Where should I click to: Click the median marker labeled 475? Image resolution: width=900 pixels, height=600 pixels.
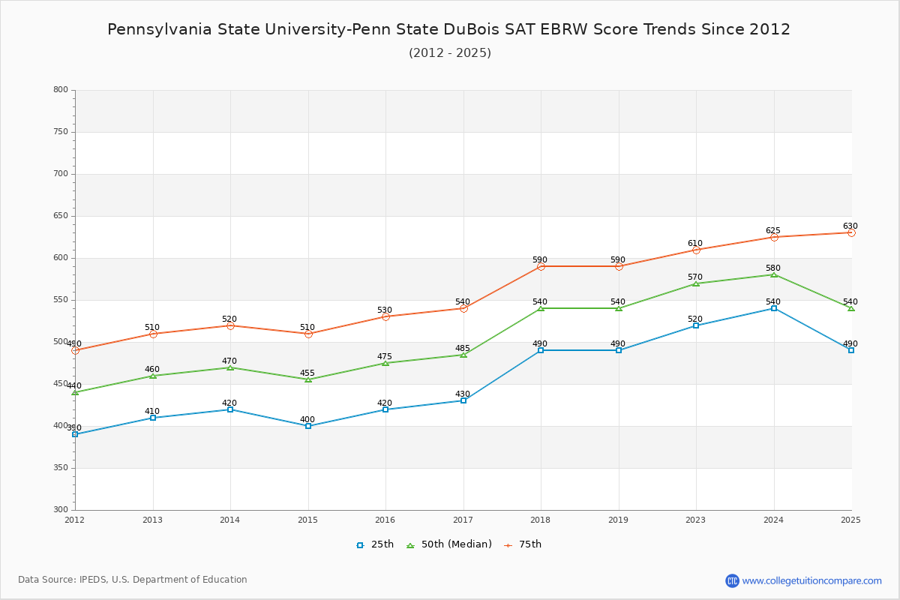pyautogui.click(x=385, y=363)
